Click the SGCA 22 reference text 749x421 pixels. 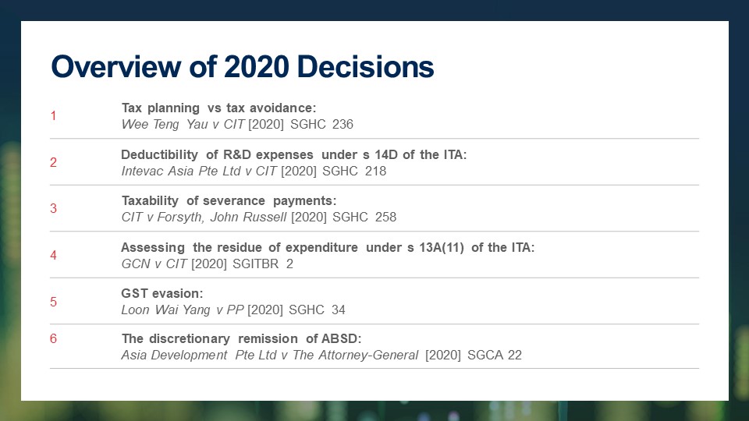(x=495, y=355)
